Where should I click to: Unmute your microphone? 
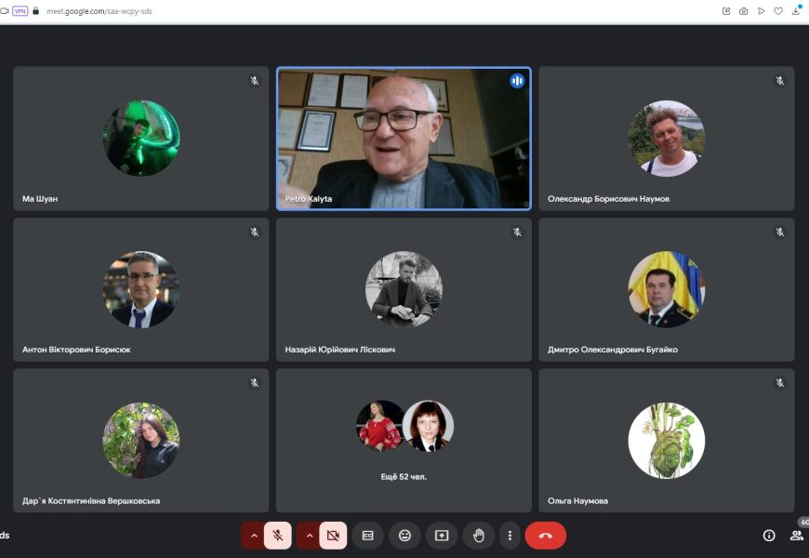click(x=277, y=536)
